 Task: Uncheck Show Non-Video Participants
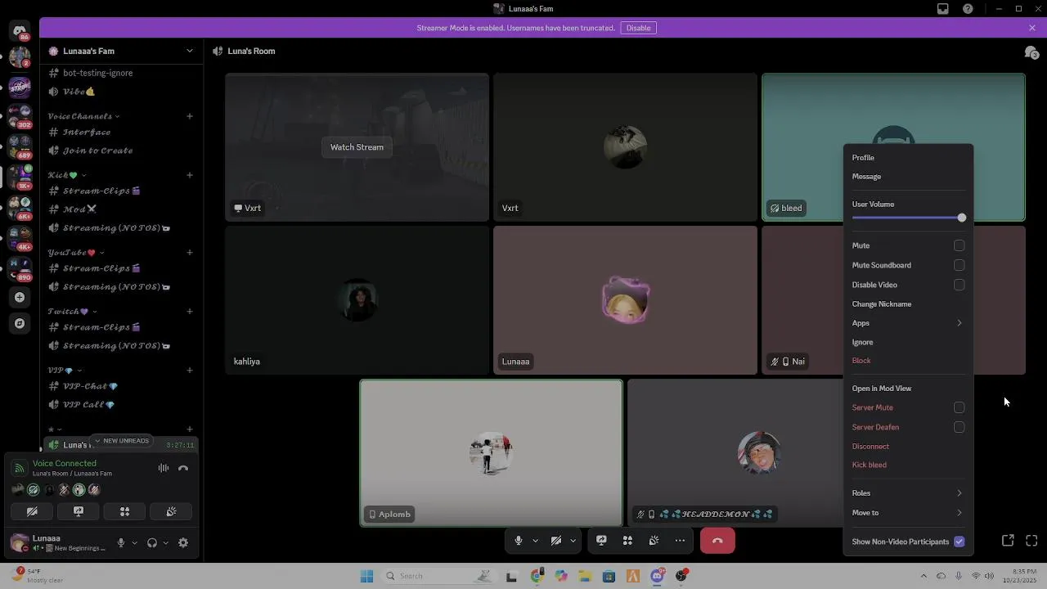tap(959, 542)
